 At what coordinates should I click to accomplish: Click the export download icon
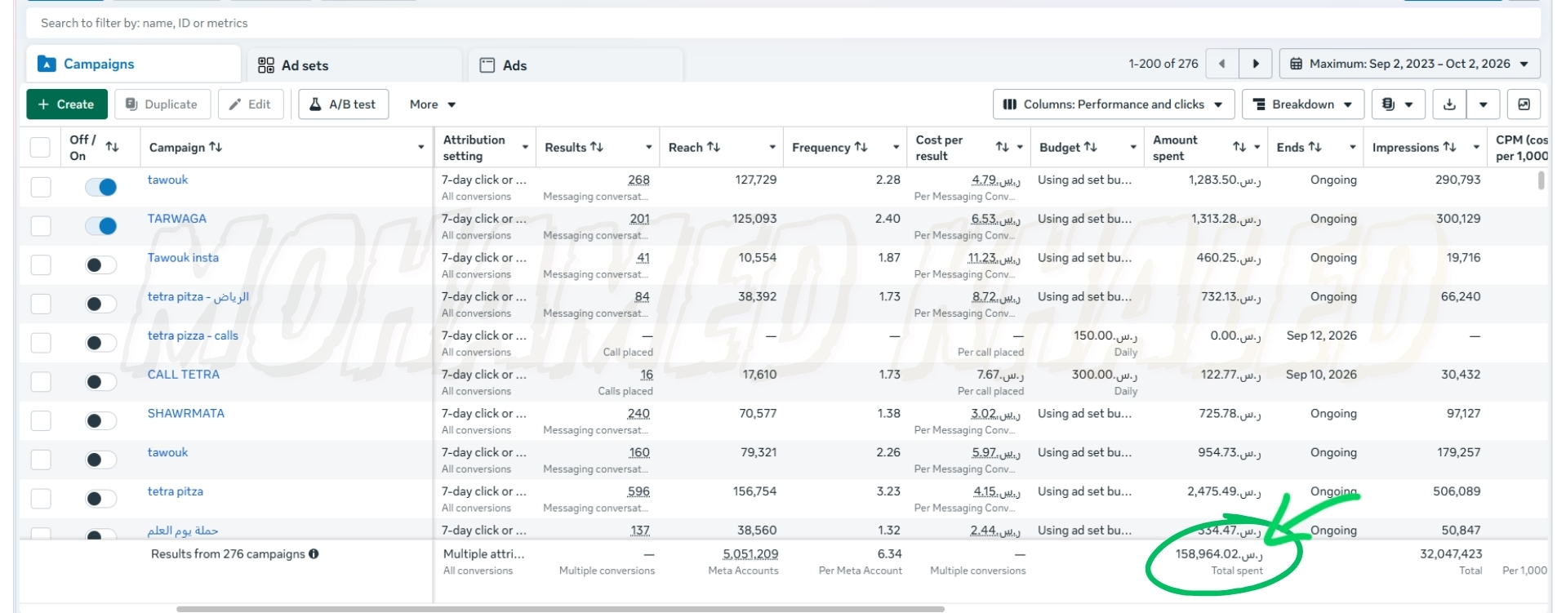click(x=1449, y=104)
